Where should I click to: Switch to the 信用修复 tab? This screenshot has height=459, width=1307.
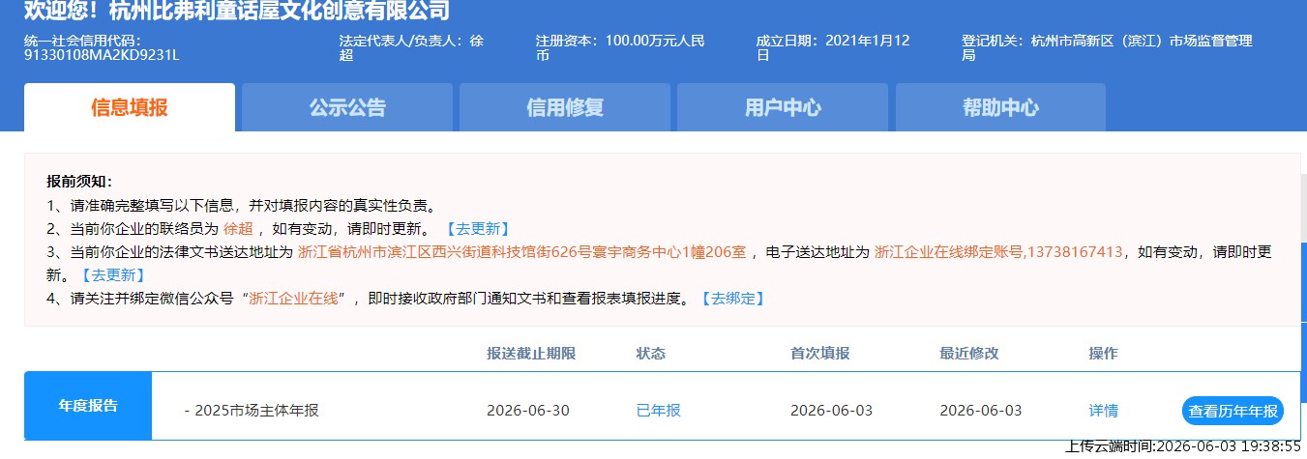[565, 107]
